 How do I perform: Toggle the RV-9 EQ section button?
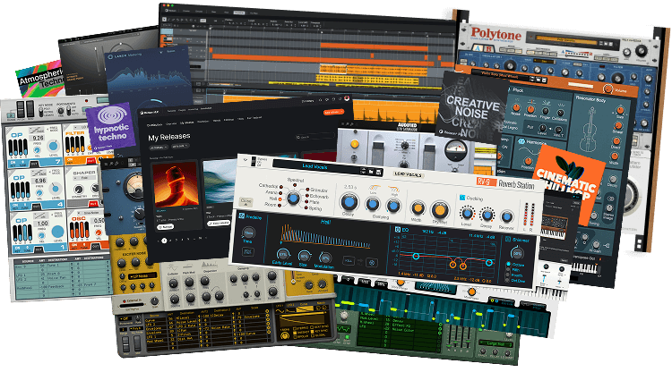click(397, 230)
